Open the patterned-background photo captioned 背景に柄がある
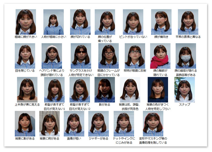Screen dimensions: 212x152 (49, 124)
